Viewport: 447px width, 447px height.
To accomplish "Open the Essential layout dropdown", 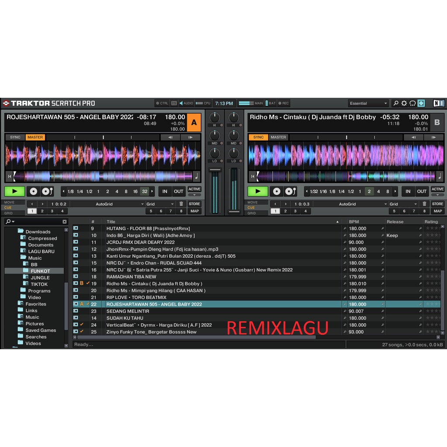I will tap(368, 103).
